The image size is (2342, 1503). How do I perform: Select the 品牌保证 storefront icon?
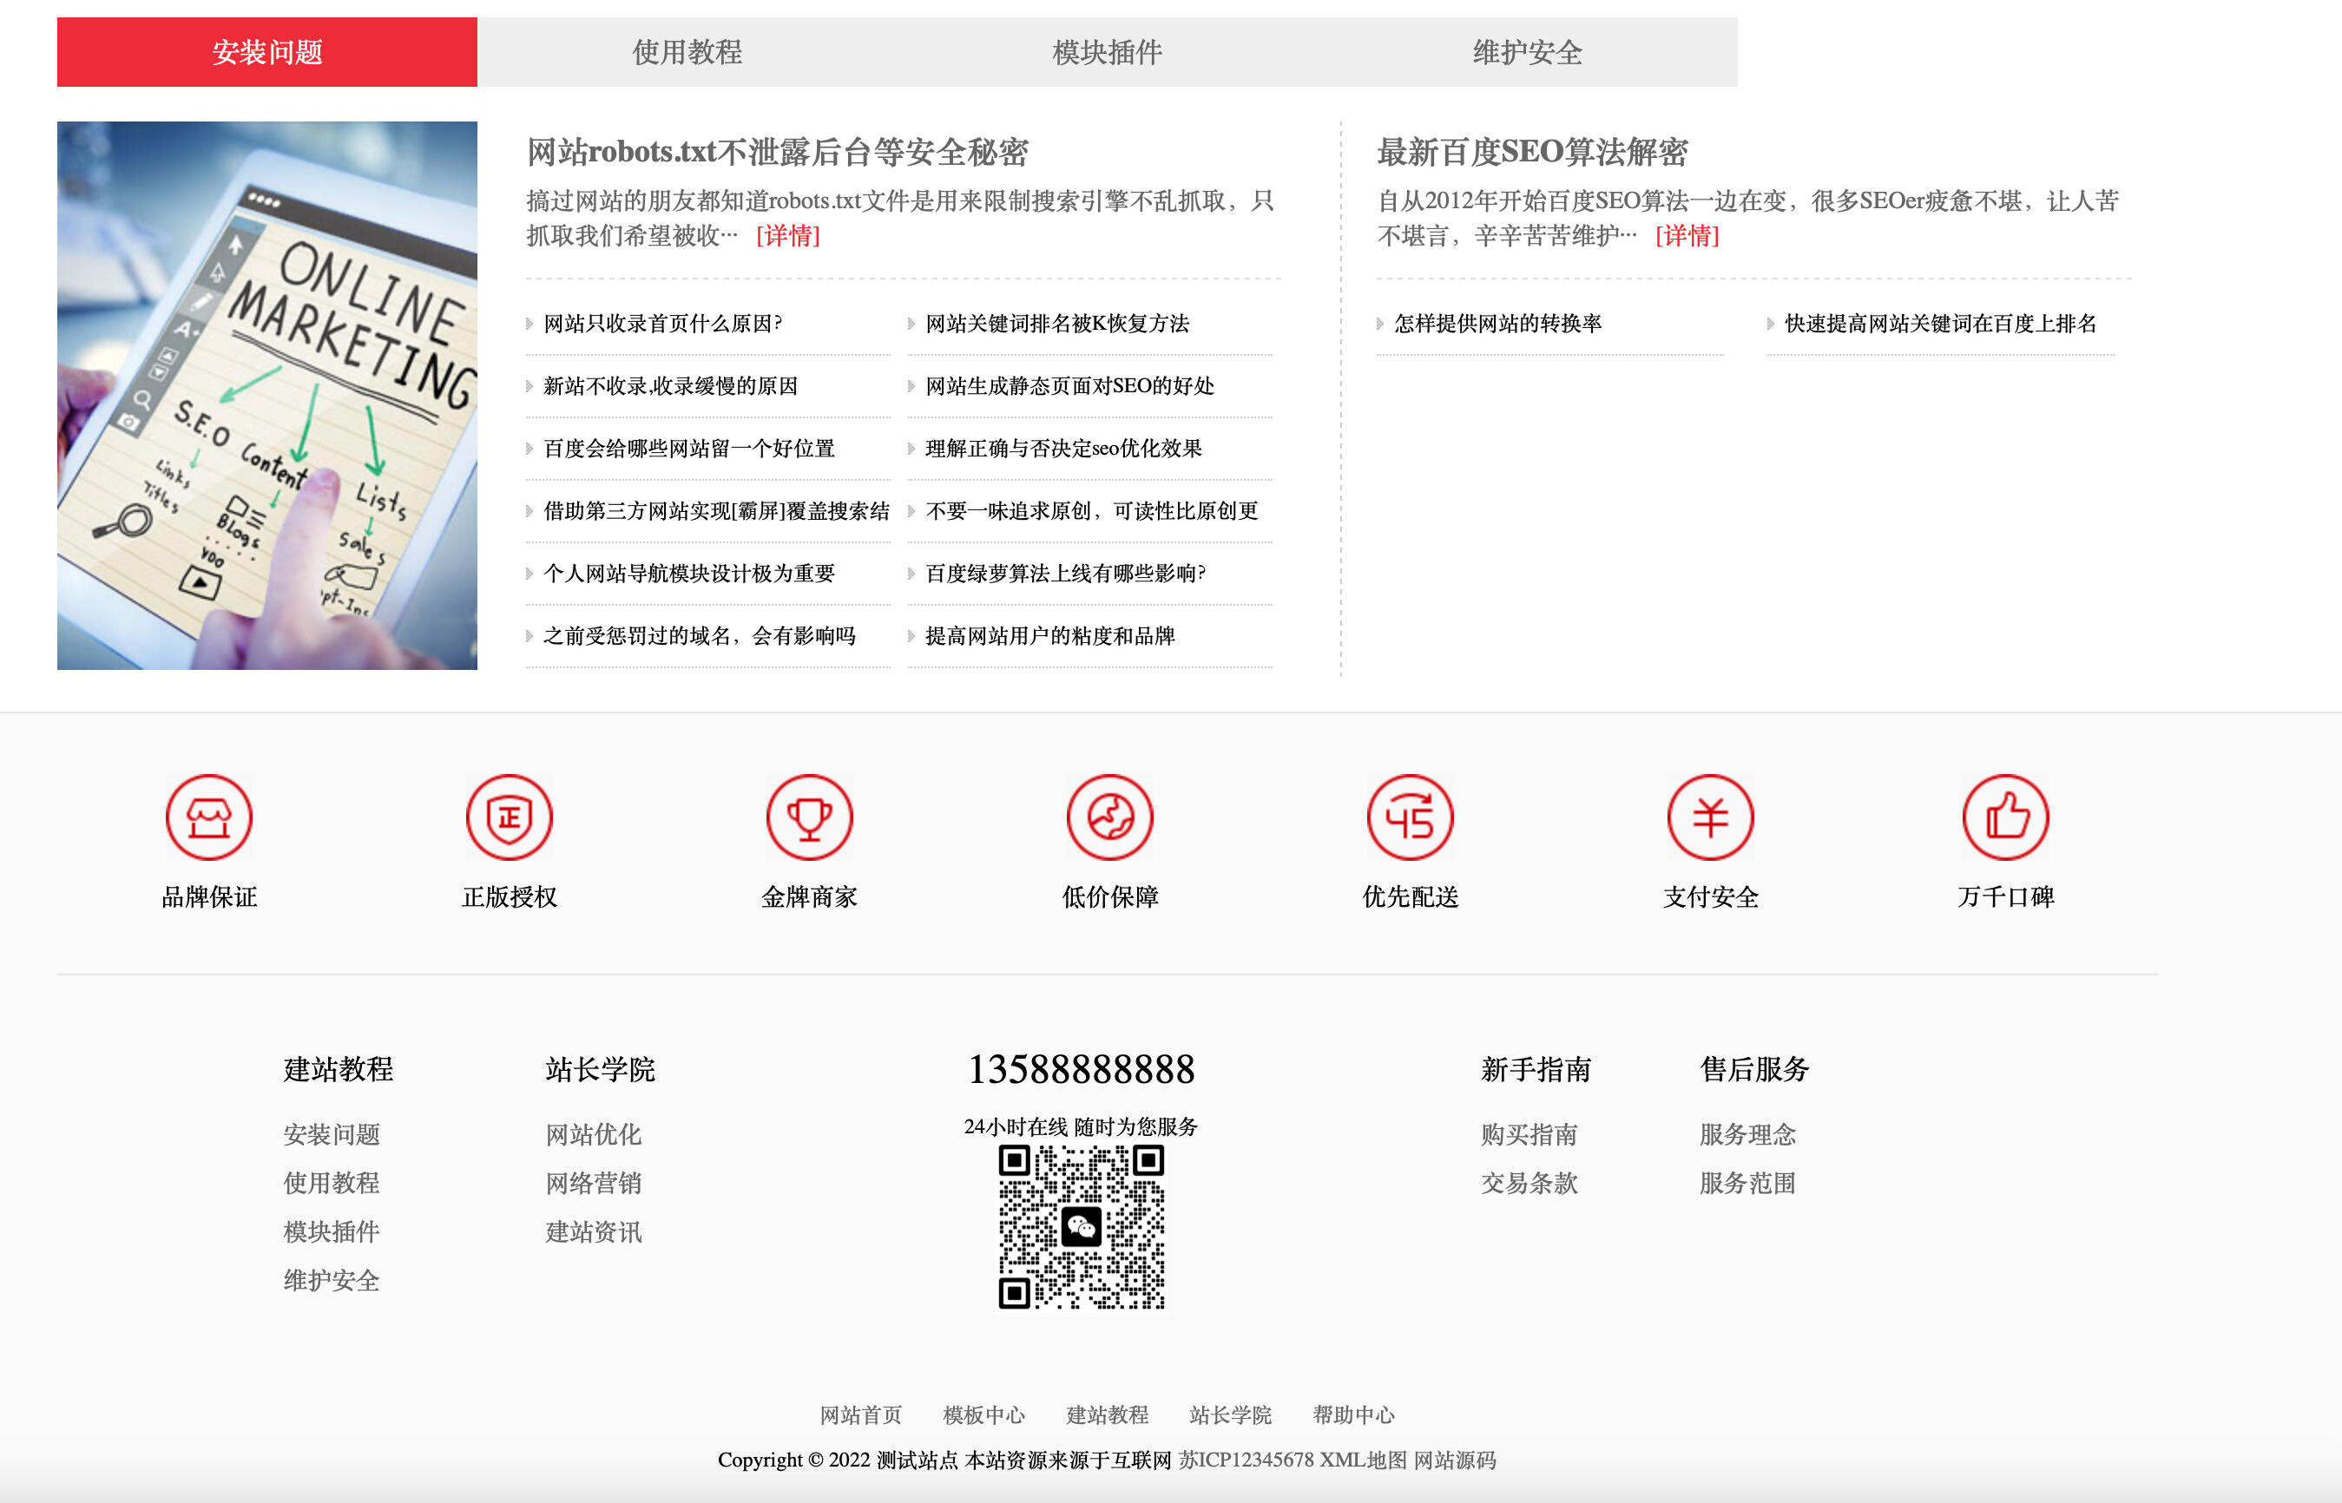click(208, 817)
